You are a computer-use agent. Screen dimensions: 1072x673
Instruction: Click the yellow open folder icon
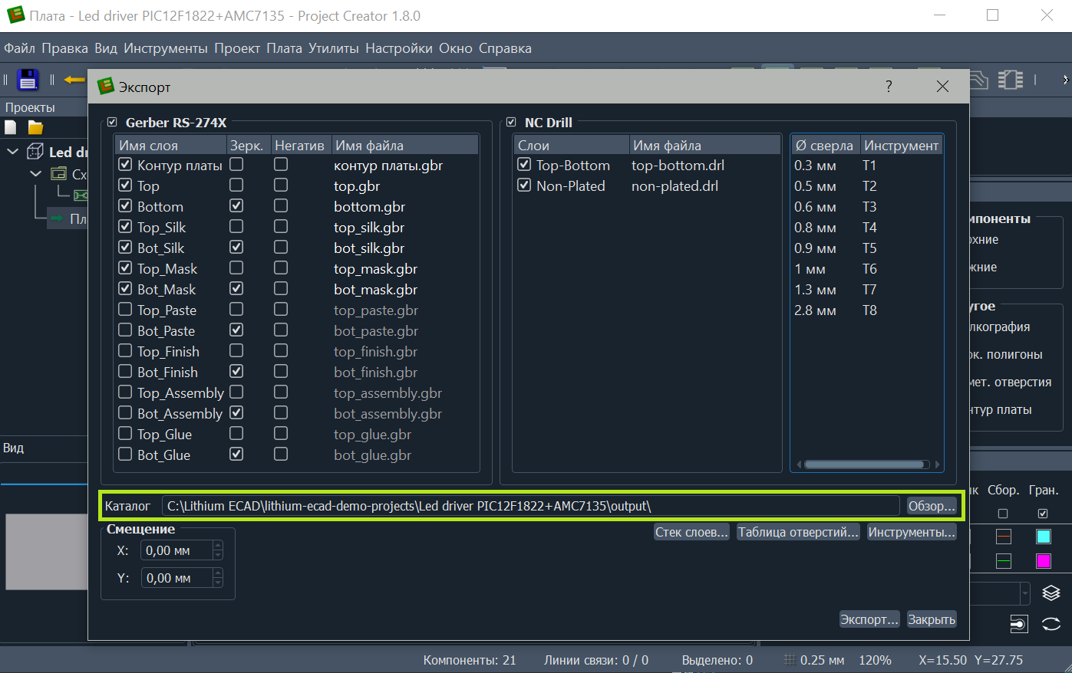35,127
